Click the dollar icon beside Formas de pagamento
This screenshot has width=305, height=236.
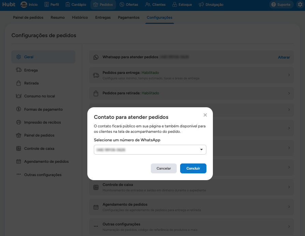point(18,109)
